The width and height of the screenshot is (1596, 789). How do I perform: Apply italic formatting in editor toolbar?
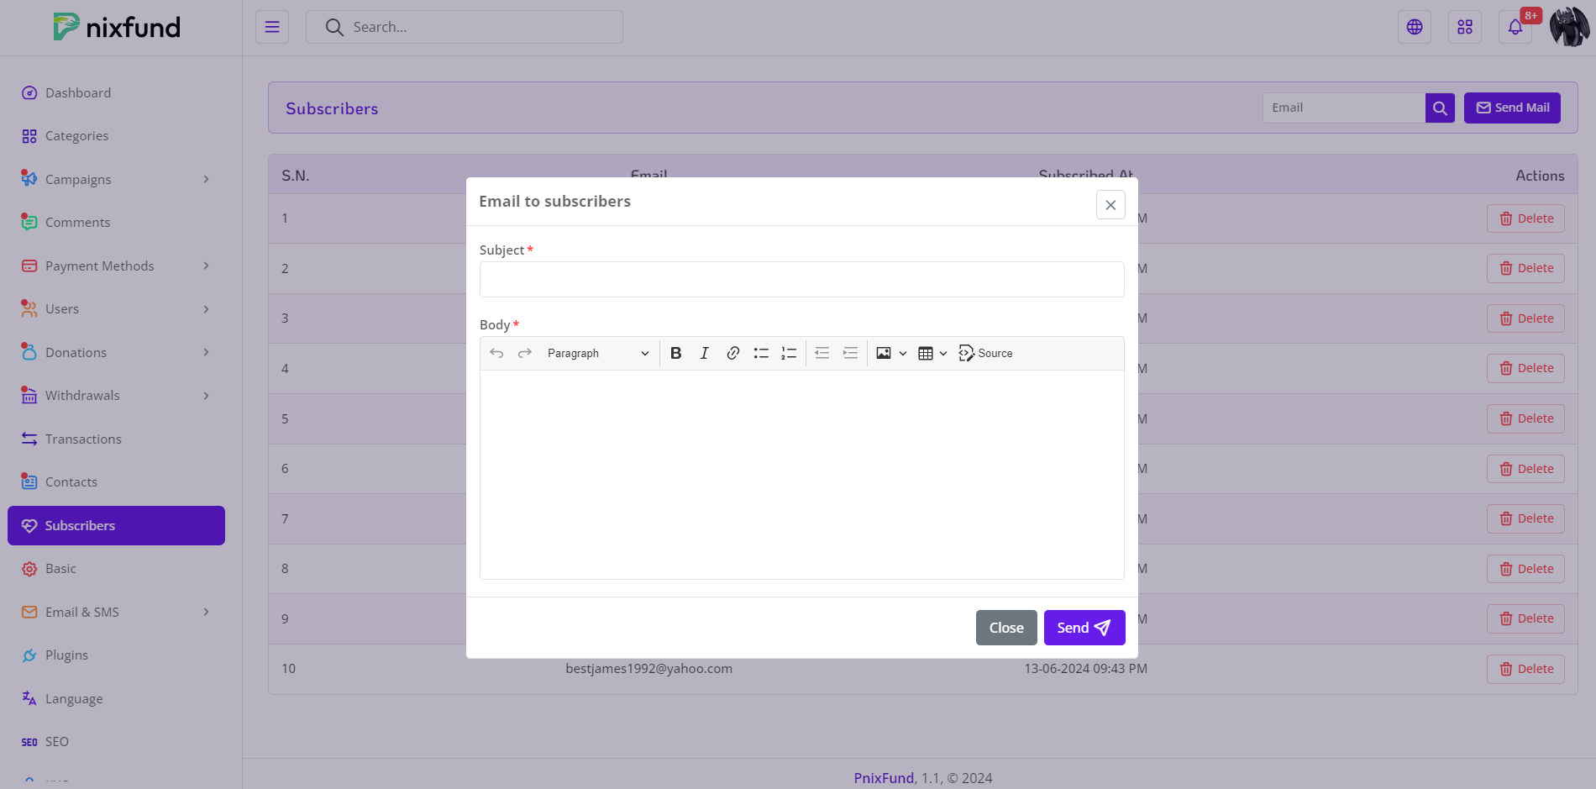(x=704, y=354)
